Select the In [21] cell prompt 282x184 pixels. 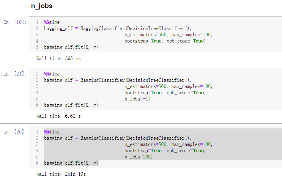pyautogui.click(x=15, y=74)
